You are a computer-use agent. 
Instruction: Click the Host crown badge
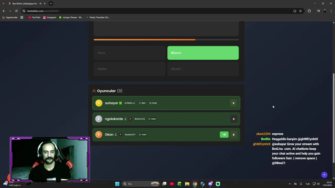click(153, 103)
